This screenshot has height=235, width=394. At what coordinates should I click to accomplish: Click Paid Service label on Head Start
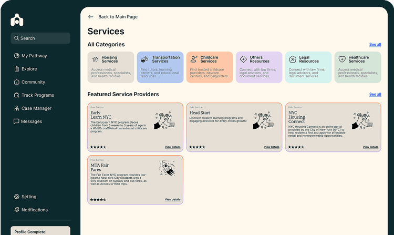coord(196,107)
